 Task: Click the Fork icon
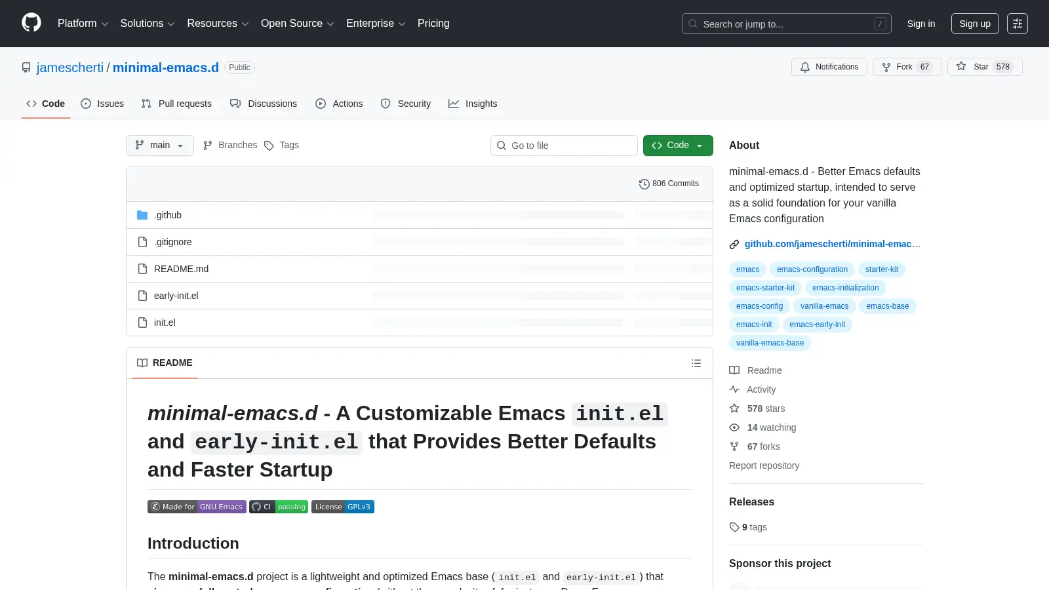click(886, 67)
